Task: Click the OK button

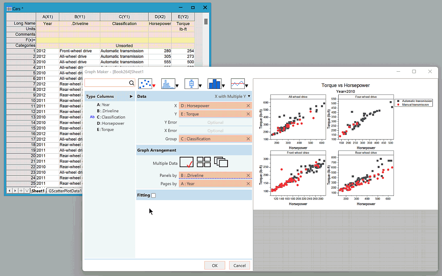Action: (x=214, y=266)
